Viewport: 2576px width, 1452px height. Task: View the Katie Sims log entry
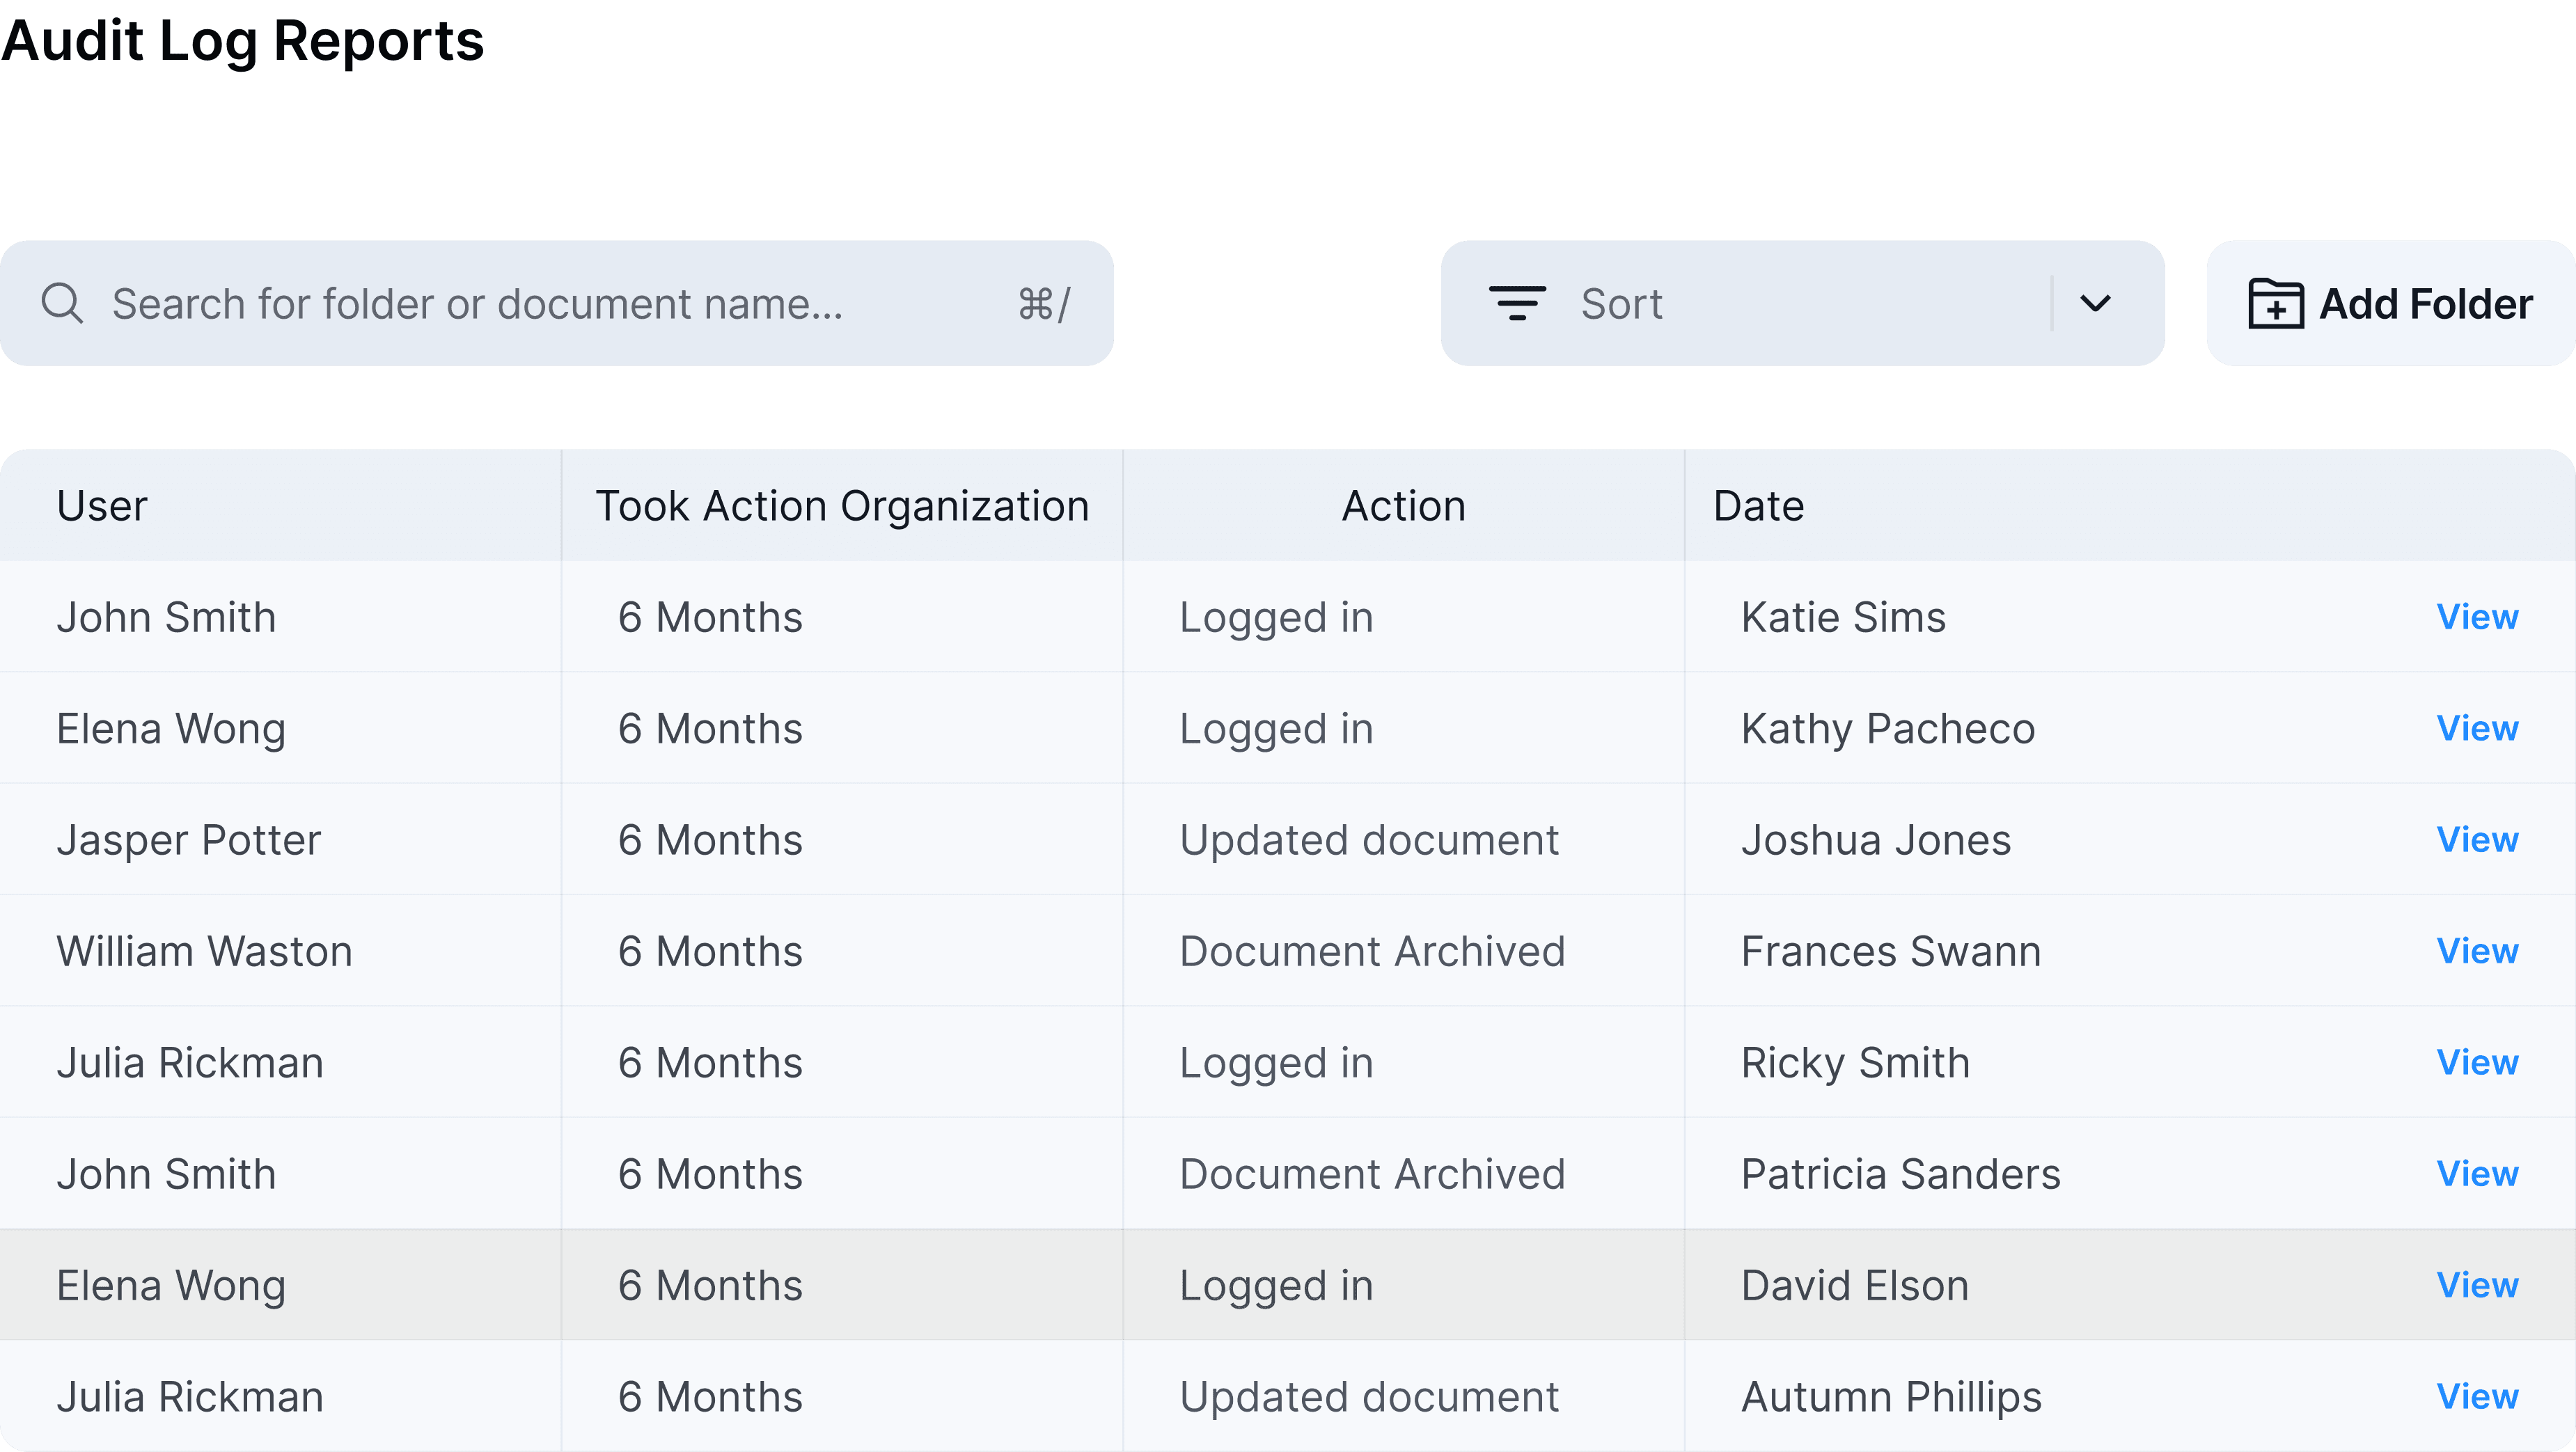[2476, 617]
